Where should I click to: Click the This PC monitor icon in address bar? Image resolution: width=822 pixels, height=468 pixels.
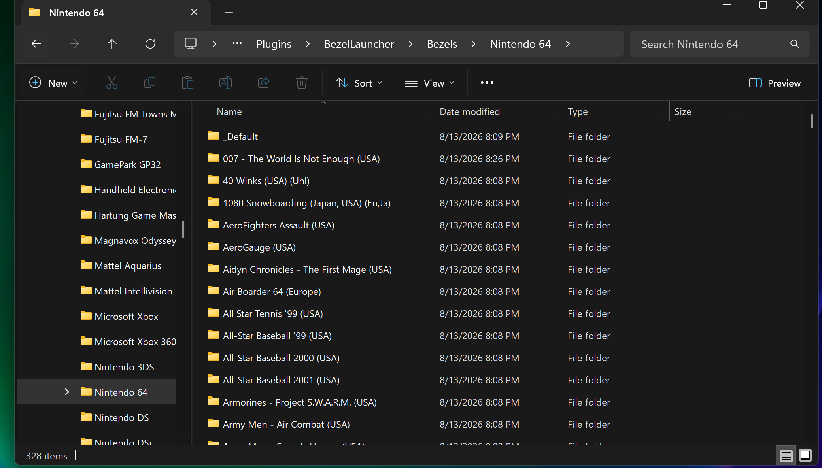(191, 43)
